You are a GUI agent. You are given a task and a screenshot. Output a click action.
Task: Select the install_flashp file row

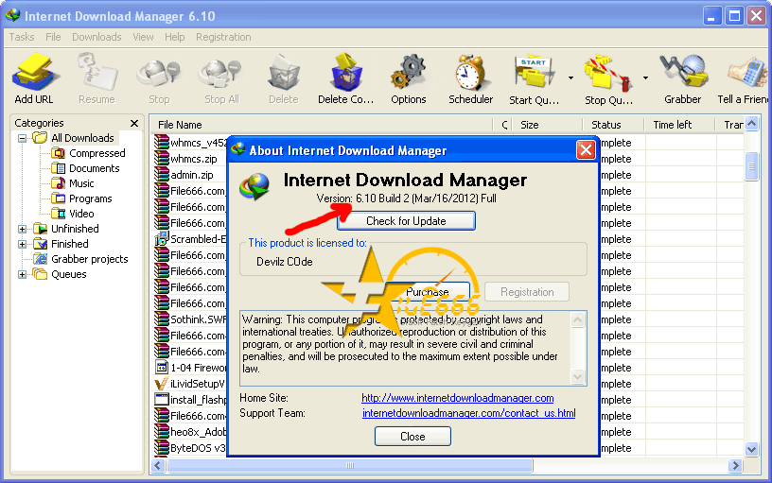[x=190, y=400]
